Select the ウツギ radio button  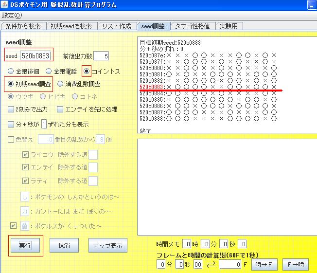coord(11,96)
